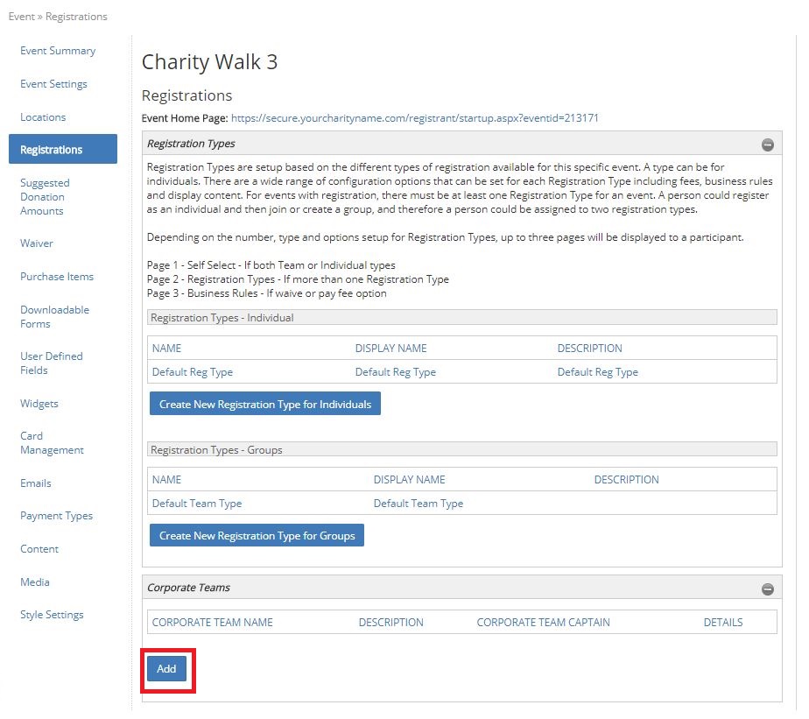Open Event Settings in sidebar
The image size is (809, 719).
coord(53,83)
